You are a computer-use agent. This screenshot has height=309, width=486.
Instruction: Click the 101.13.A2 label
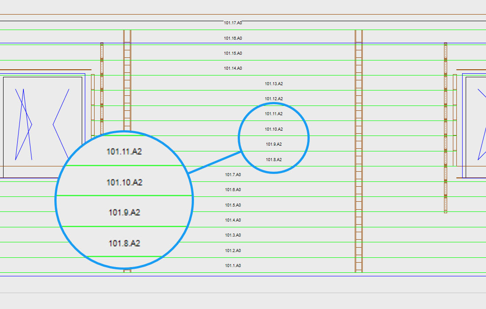click(x=273, y=84)
